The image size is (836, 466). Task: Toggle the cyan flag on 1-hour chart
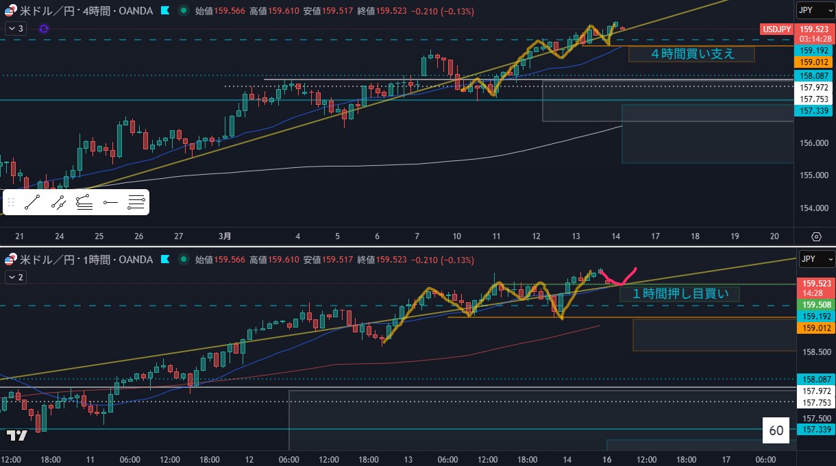(x=164, y=260)
